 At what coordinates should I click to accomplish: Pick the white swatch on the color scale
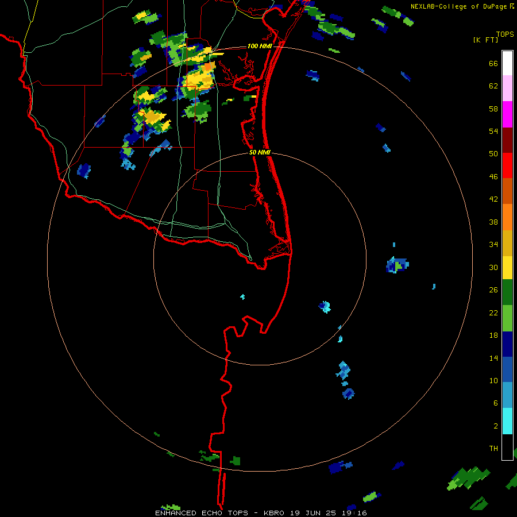[507, 63]
